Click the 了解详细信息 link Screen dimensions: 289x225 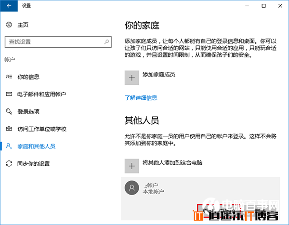(x=141, y=98)
